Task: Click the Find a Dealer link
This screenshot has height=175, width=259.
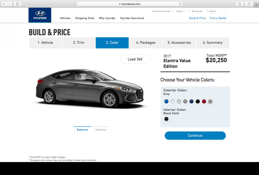Action: pyautogui.click(x=218, y=18)
